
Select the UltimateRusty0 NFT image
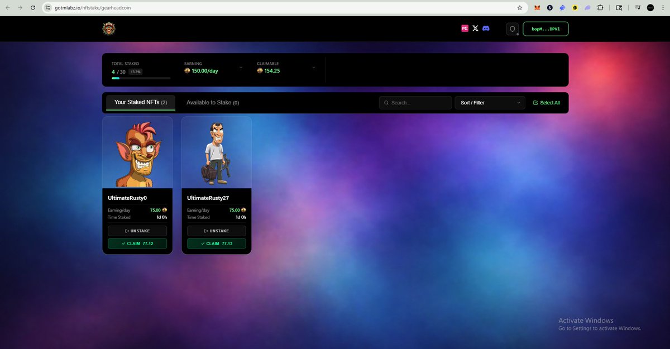click(137, 152)
